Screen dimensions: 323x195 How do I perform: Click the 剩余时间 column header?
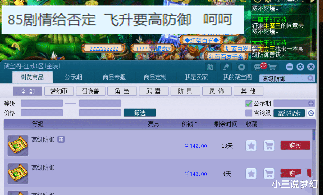tap(226, 124)
